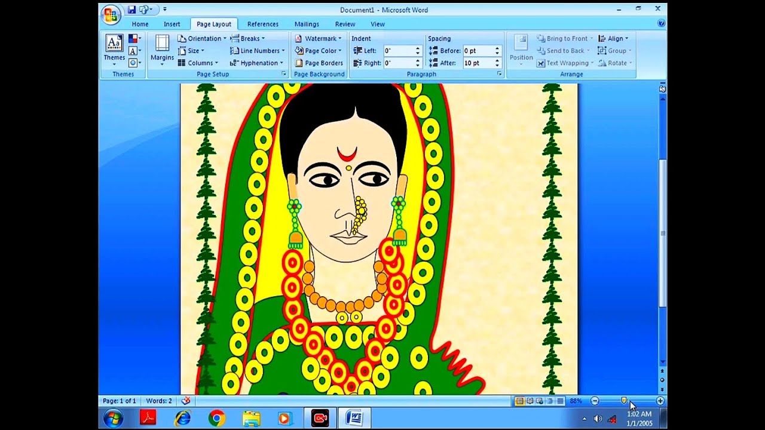Switch to Print Layout view
The width and height of the screenshot is (765, 430).
point(519,401)
